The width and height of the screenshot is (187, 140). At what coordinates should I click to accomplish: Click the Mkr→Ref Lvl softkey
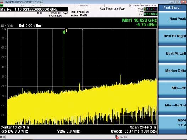(172, 106)
